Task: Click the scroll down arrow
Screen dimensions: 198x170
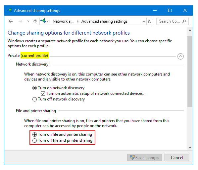Action: pyautogui.click(x=190, y=148)
